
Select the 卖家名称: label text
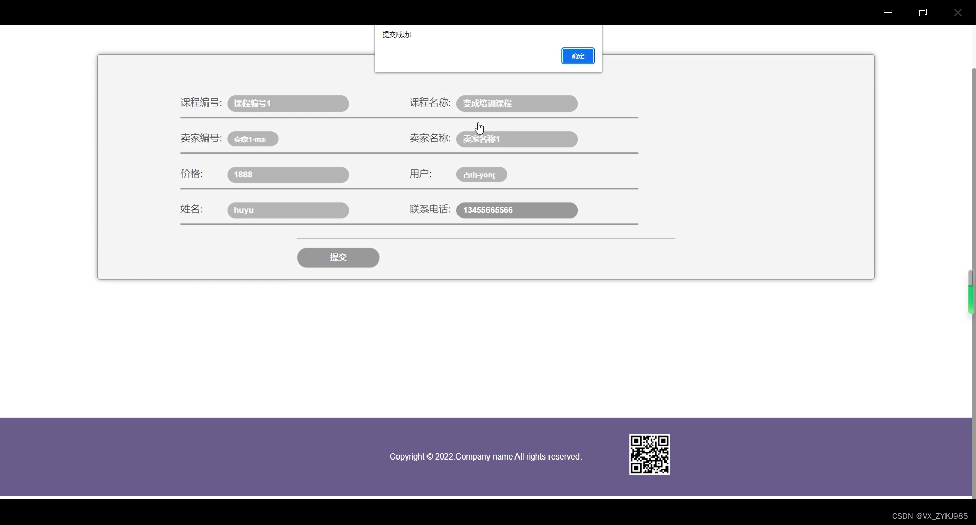click(x=430, y=138)
